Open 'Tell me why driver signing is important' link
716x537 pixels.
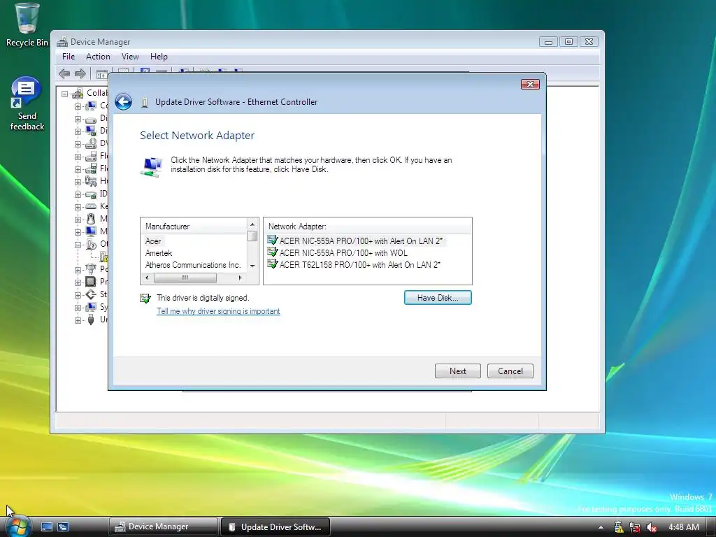[218, 311]
